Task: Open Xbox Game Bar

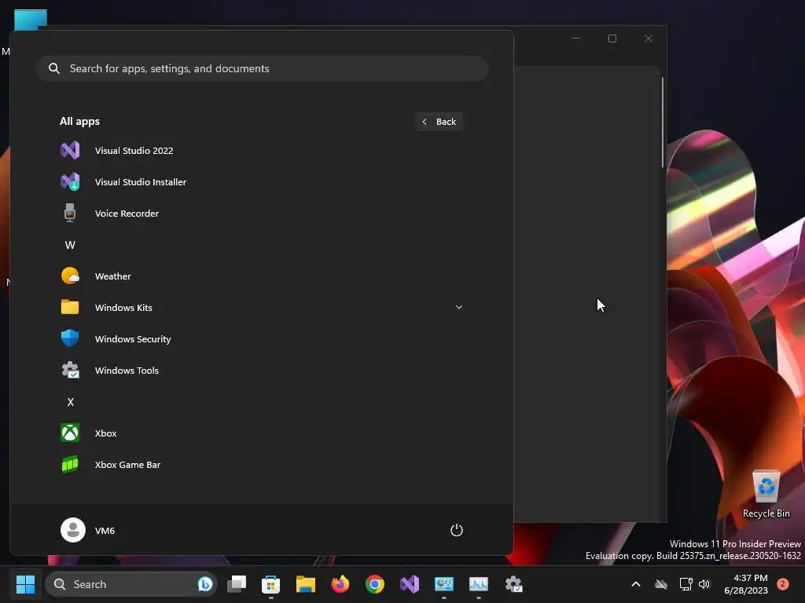Action: (261, 465)
